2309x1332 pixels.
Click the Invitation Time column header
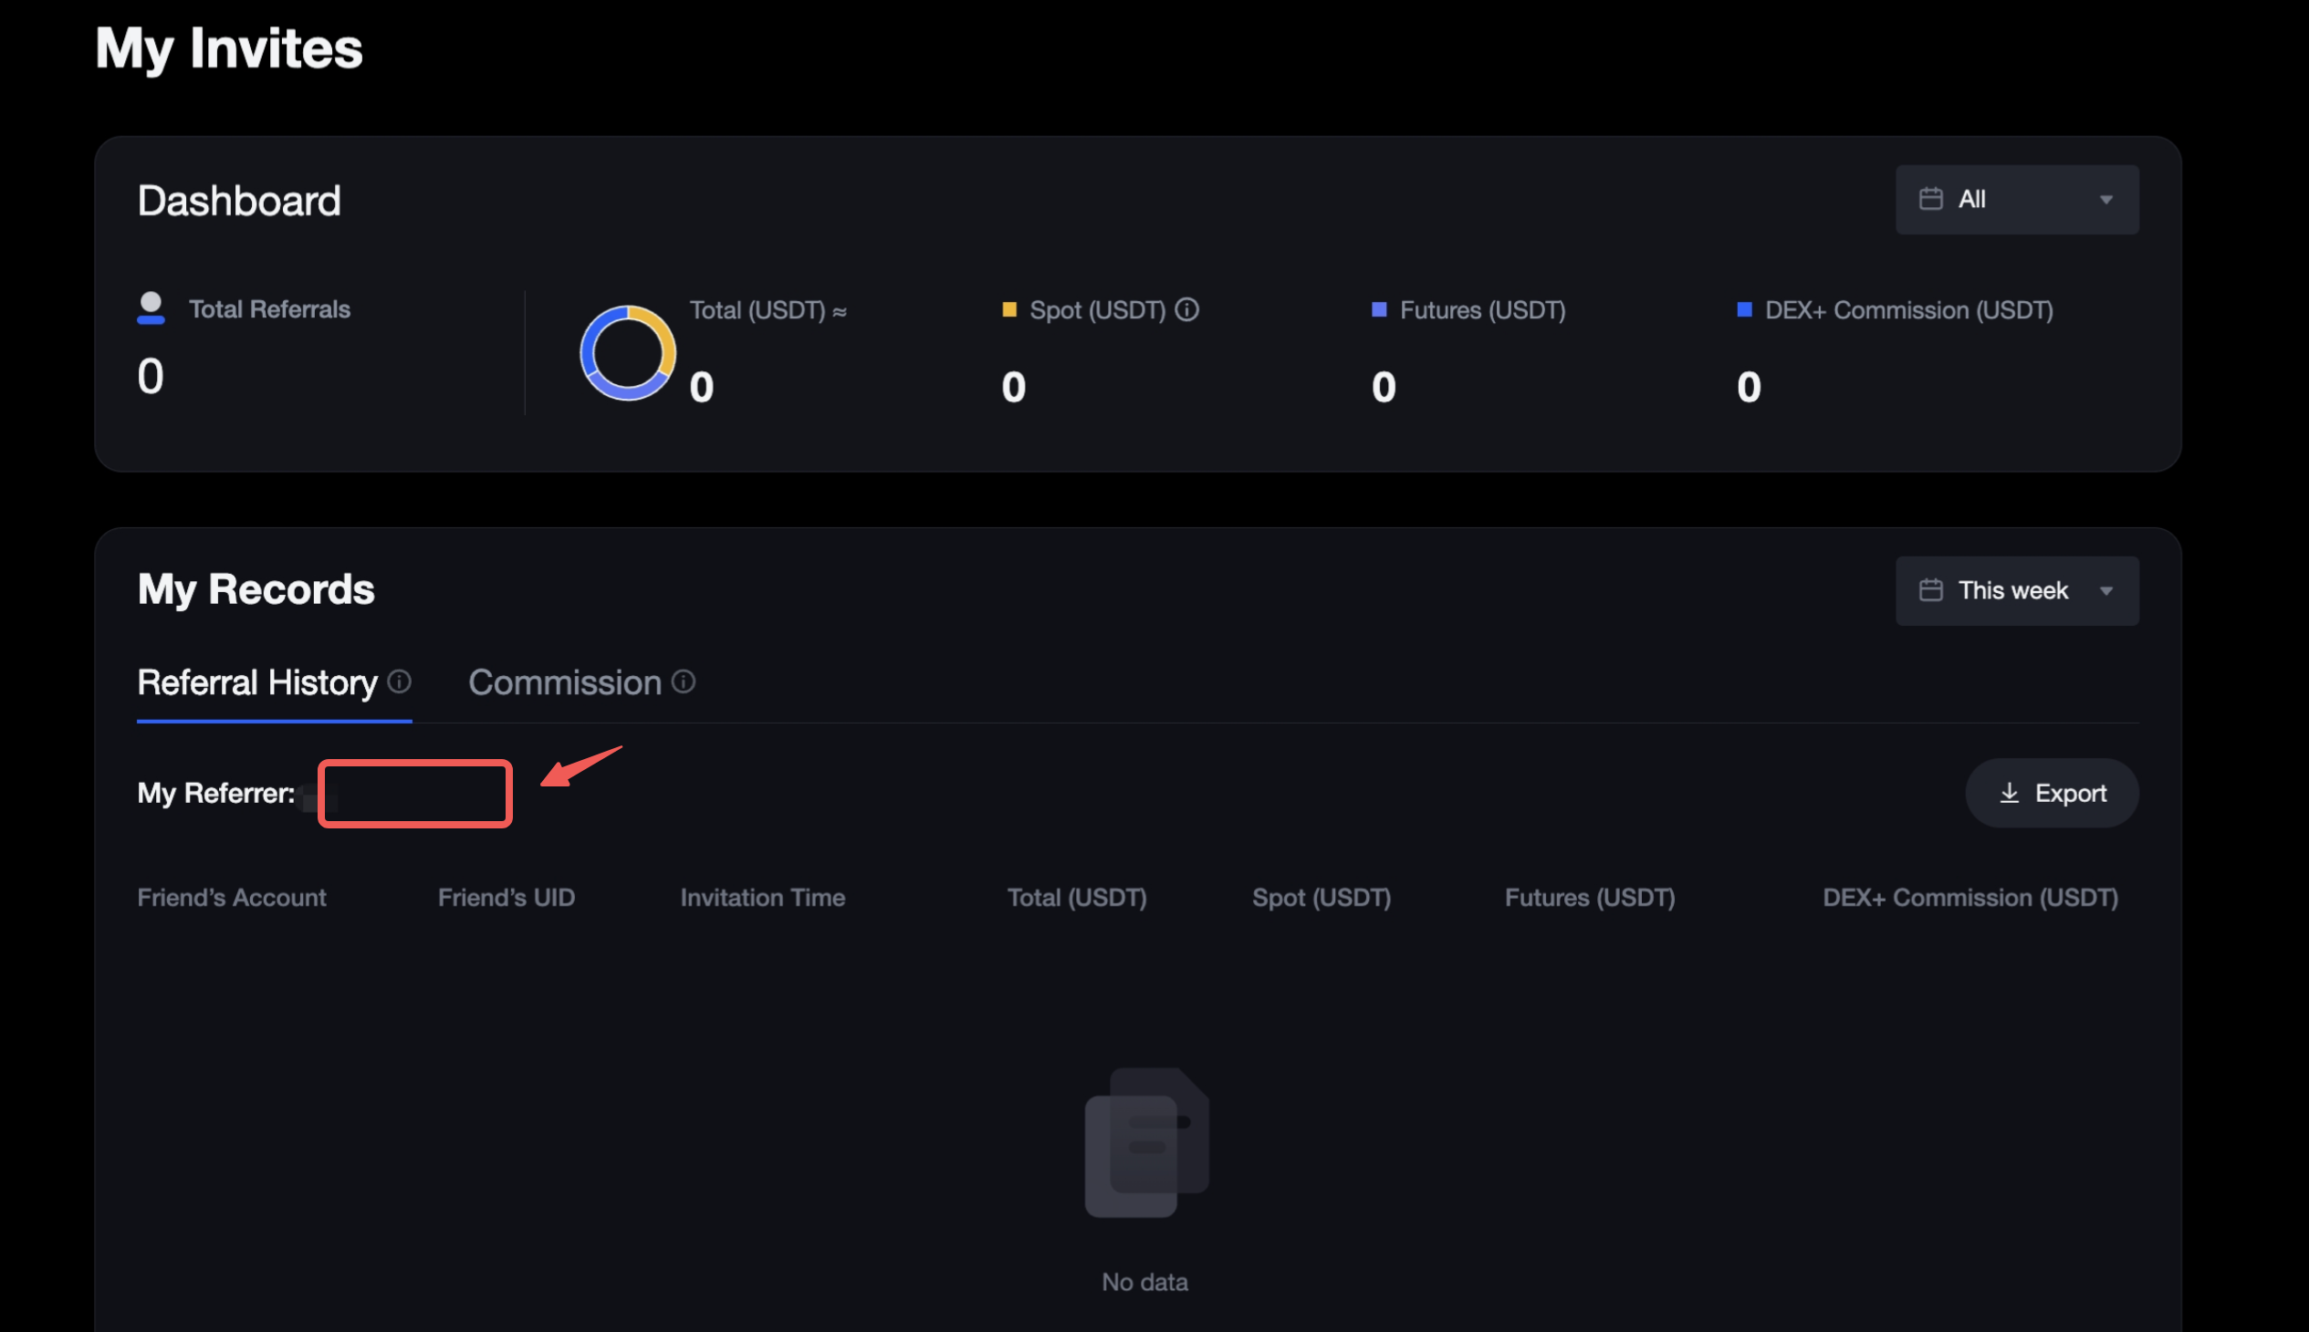[x=762, y=898]
